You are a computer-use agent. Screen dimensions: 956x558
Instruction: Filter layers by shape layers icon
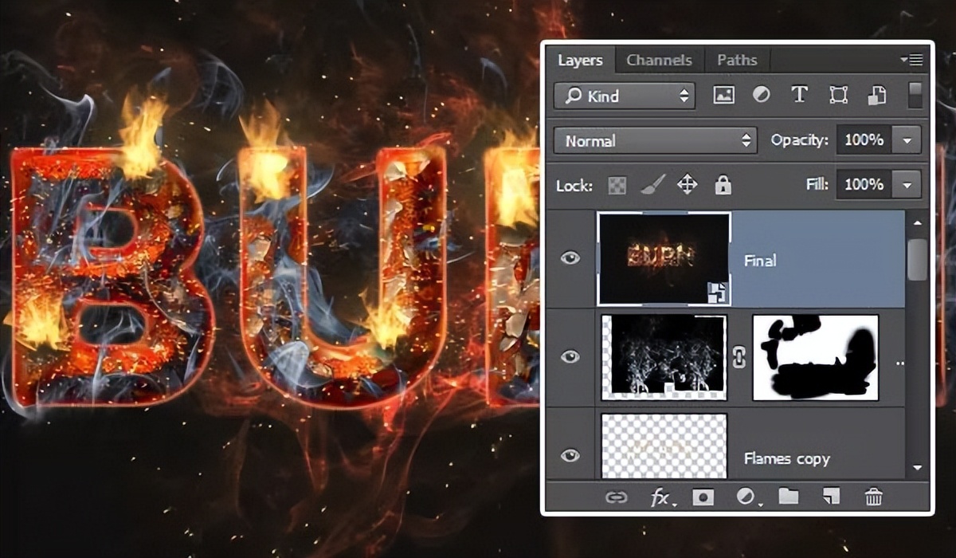click(838, 96)
